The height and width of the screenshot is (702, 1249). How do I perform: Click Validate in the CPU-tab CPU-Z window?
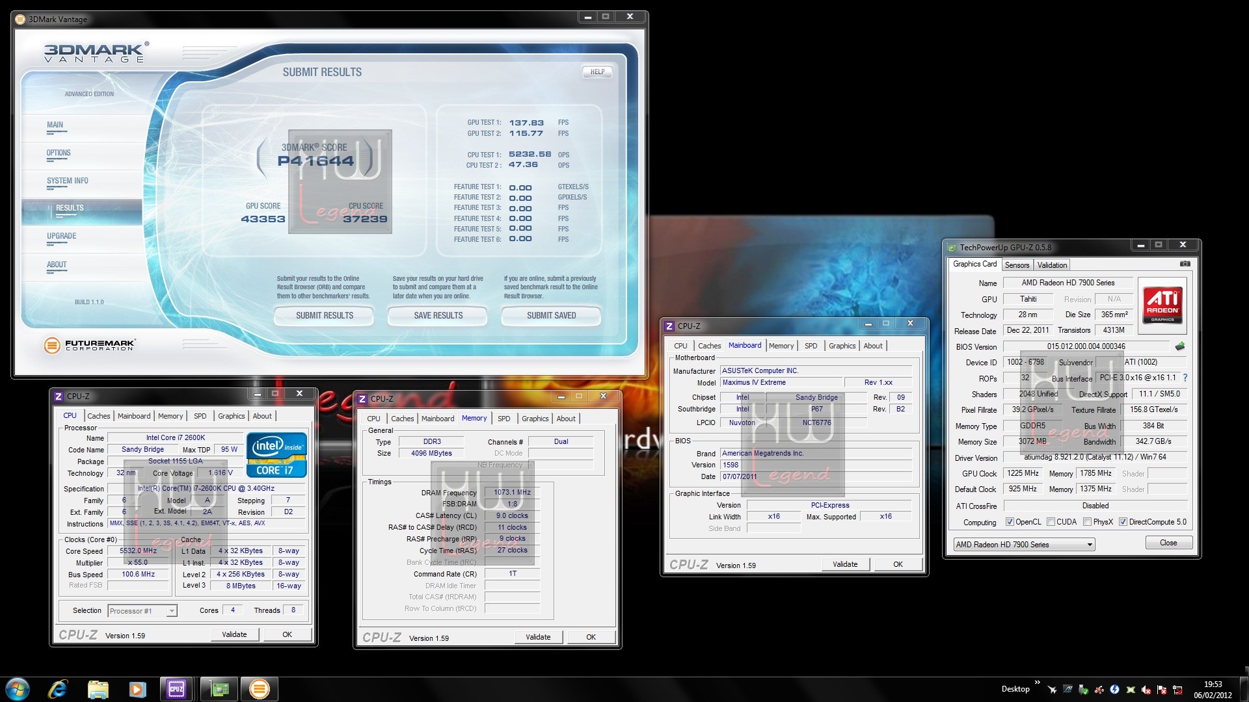point(234,634)
